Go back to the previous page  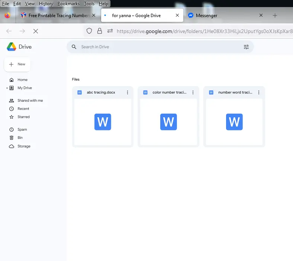pyautogui.click(x=9, y=31)
